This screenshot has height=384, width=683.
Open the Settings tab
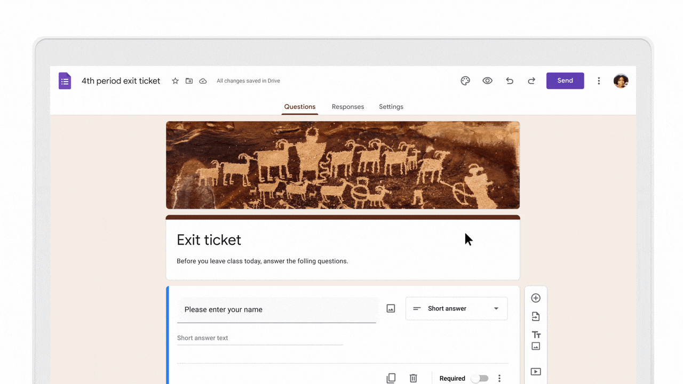click(x=391, y=107)
